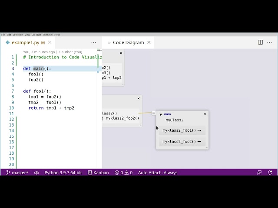
Task: Select Python 3.9.7 64-bit interpreter
Action: (63, 172)
